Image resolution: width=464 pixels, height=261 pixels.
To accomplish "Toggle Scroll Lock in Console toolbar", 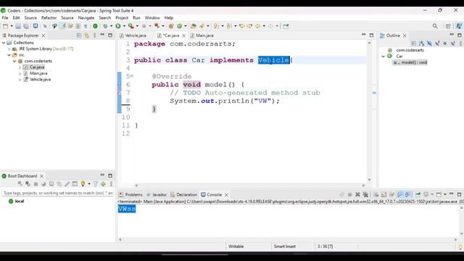I will coord(384,194).
